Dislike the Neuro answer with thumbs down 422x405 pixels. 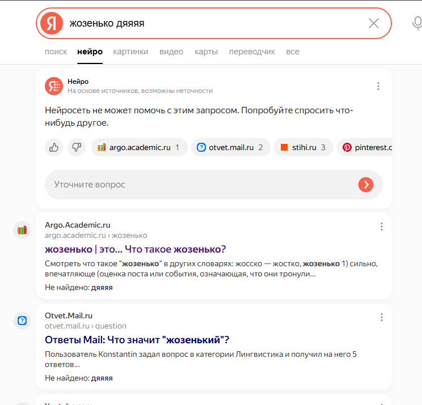(77, 147)
